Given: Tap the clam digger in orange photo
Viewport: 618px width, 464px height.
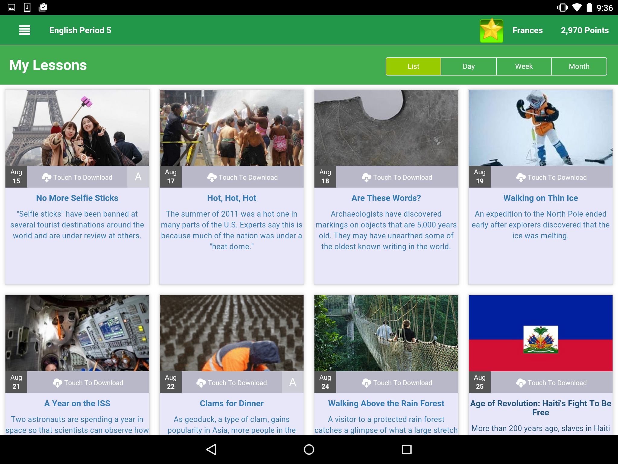Looking at the screenshot, I should (x=232, y=333).
